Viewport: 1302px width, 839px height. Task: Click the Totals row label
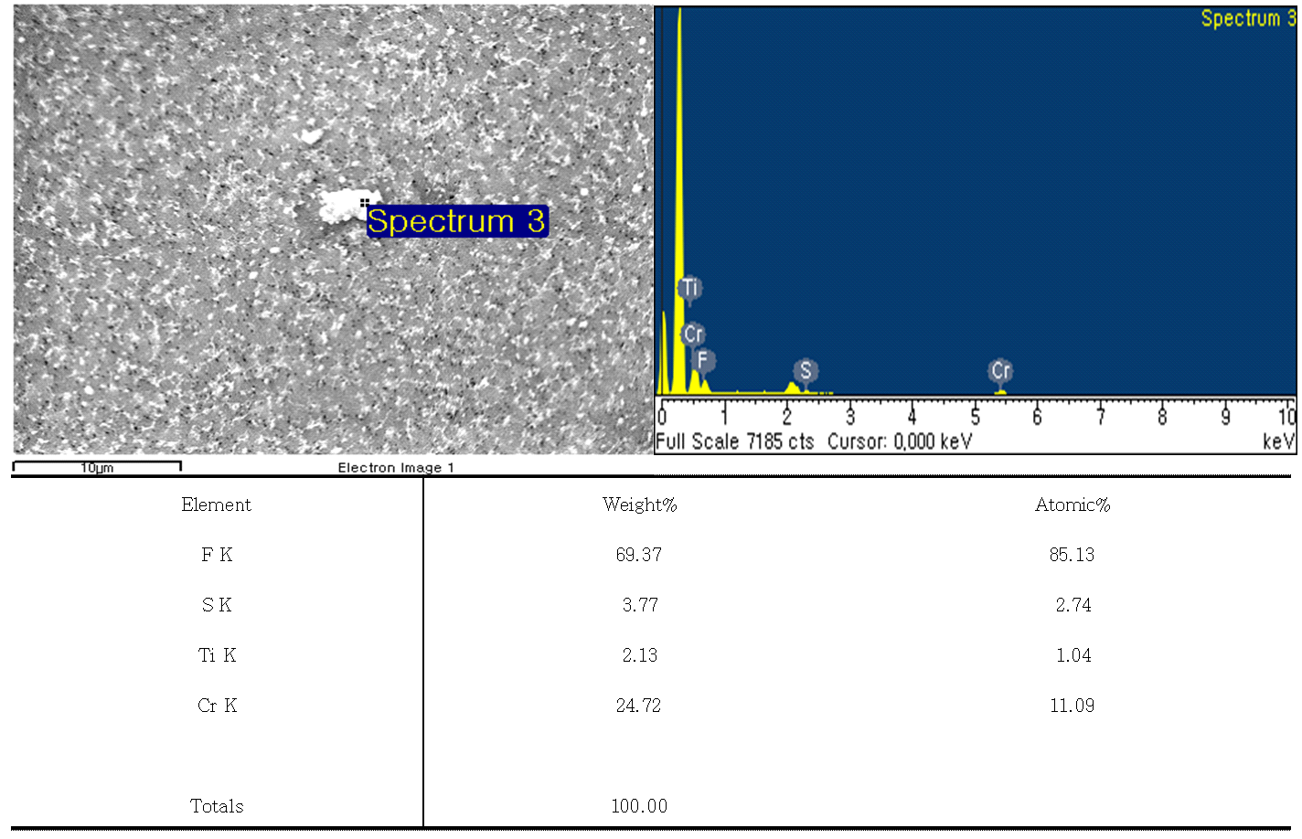(217, 806)
